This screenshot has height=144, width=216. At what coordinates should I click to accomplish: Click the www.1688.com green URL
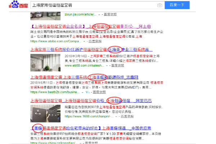tap(89, 116)
